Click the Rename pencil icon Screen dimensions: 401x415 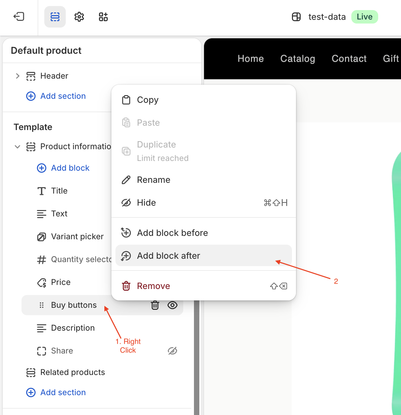click(126, 180)
